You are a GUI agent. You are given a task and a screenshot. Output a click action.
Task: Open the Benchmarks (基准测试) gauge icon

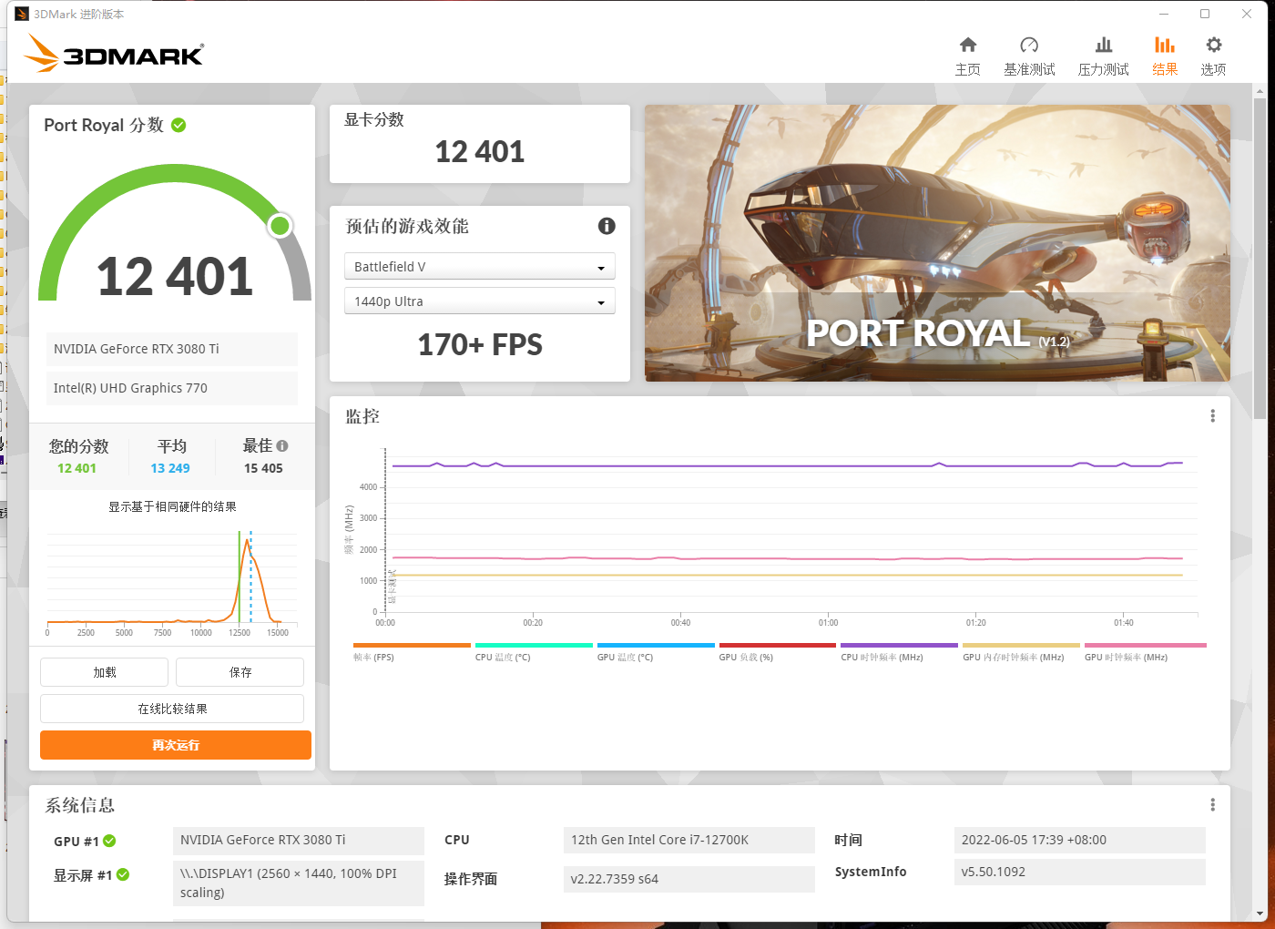click(x=1029, y=46)
